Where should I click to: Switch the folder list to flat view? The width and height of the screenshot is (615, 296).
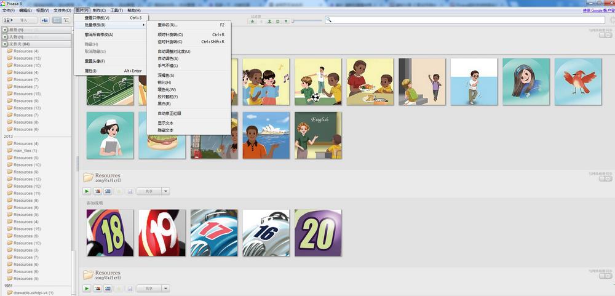click(x=57, y=20)
